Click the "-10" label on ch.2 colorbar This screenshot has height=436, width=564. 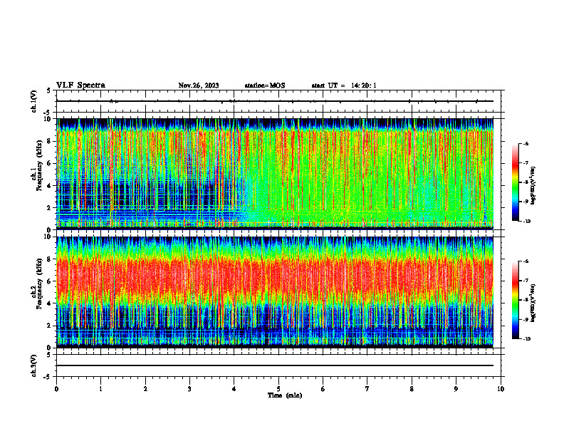526,338
